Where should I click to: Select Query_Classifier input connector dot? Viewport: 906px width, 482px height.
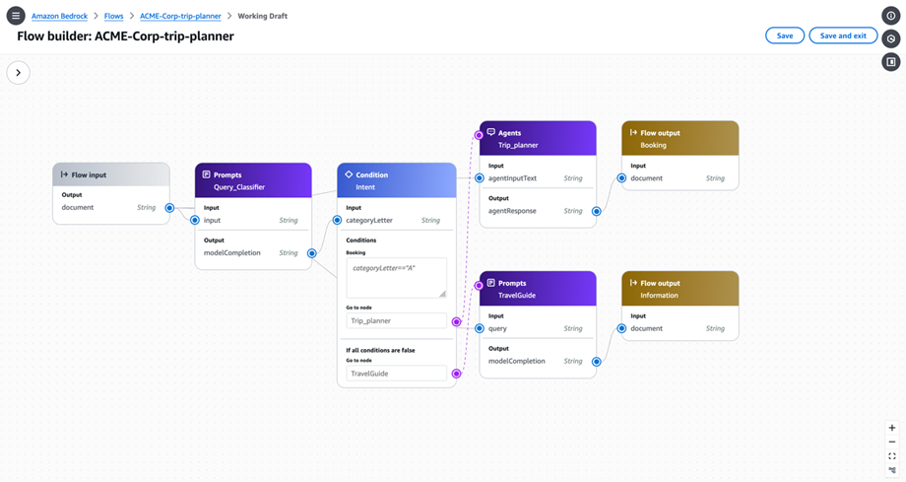pyautogui.click(x=195, y=220)
